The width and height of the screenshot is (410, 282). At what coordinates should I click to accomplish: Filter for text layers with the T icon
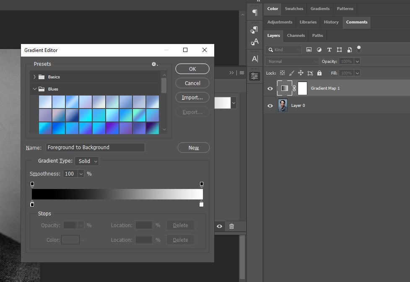(x=330, y=49)
